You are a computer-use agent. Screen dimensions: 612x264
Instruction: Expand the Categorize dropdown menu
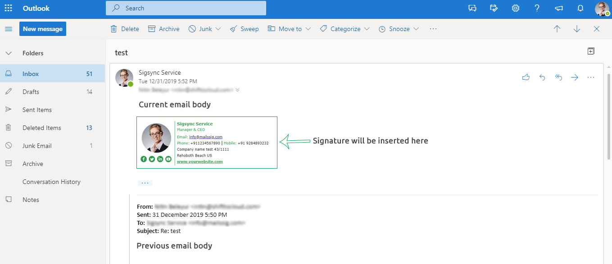pos(367,29)
